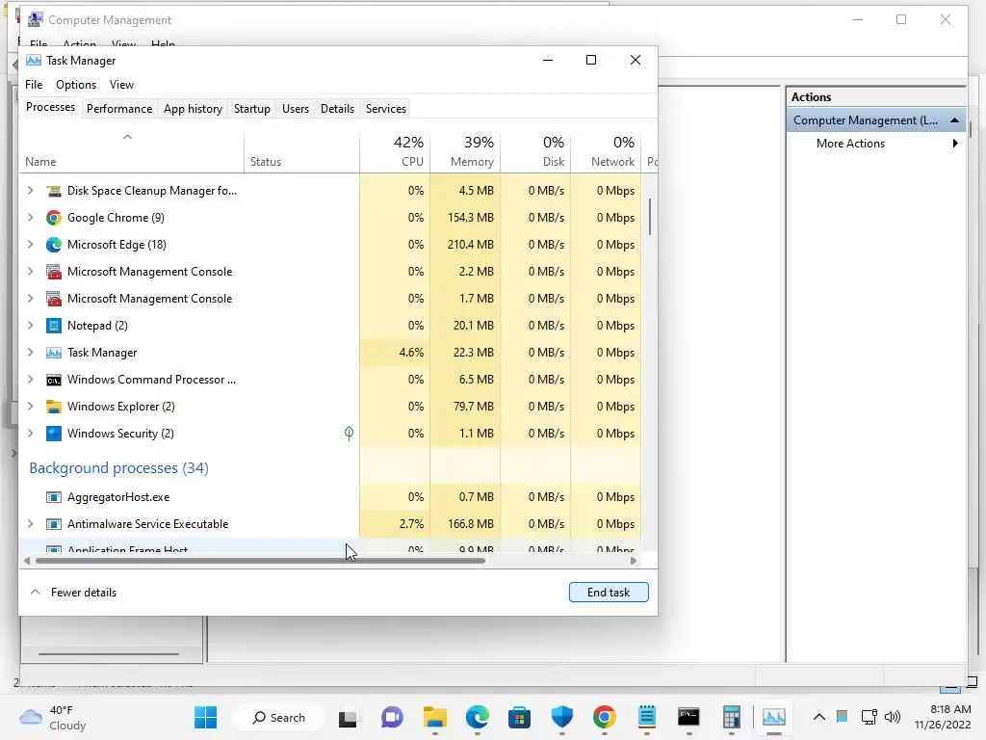Click the Windows Security process icon
The width and height of the screenshot is (986, 740).
coord(54,434)
